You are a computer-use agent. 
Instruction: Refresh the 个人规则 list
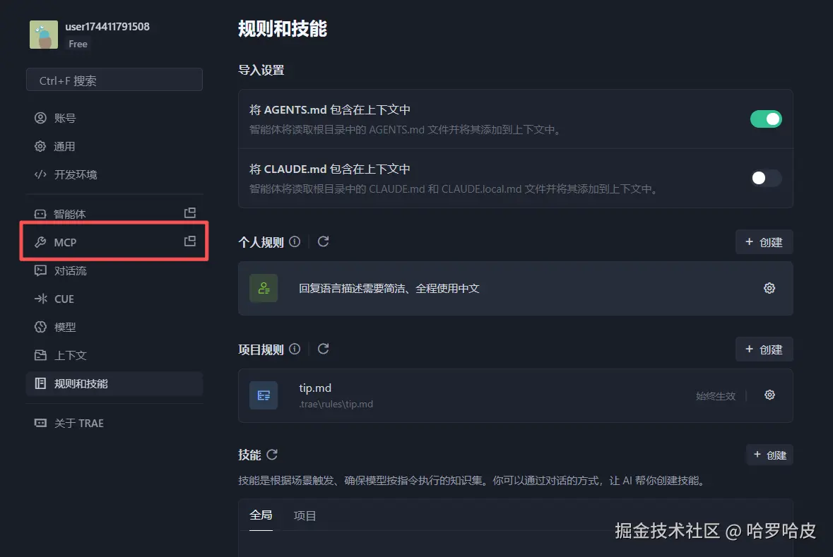pos(323,241)
